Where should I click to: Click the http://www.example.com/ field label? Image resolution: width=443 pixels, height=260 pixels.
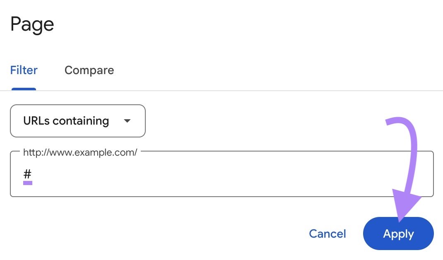pos(80,152)
